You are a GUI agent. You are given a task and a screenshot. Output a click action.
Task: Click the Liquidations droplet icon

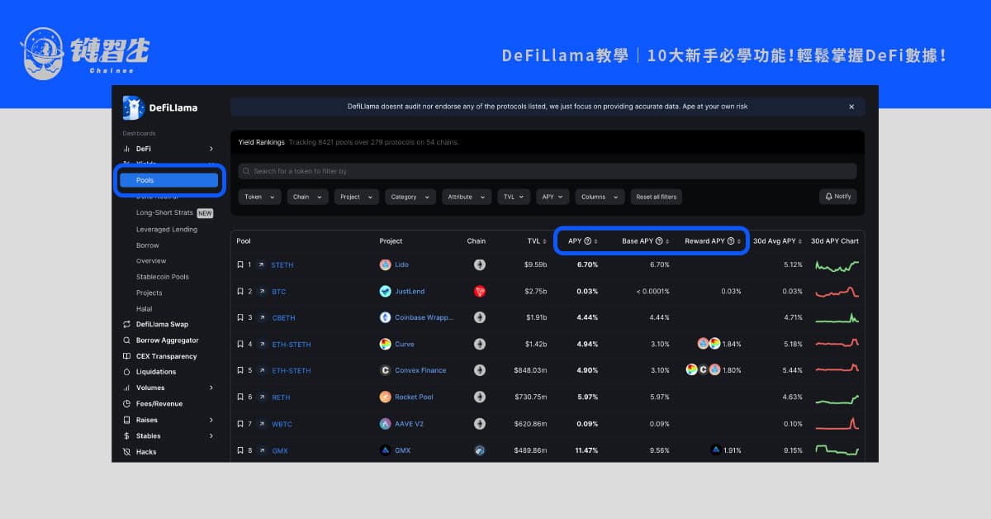click(126, 372)
